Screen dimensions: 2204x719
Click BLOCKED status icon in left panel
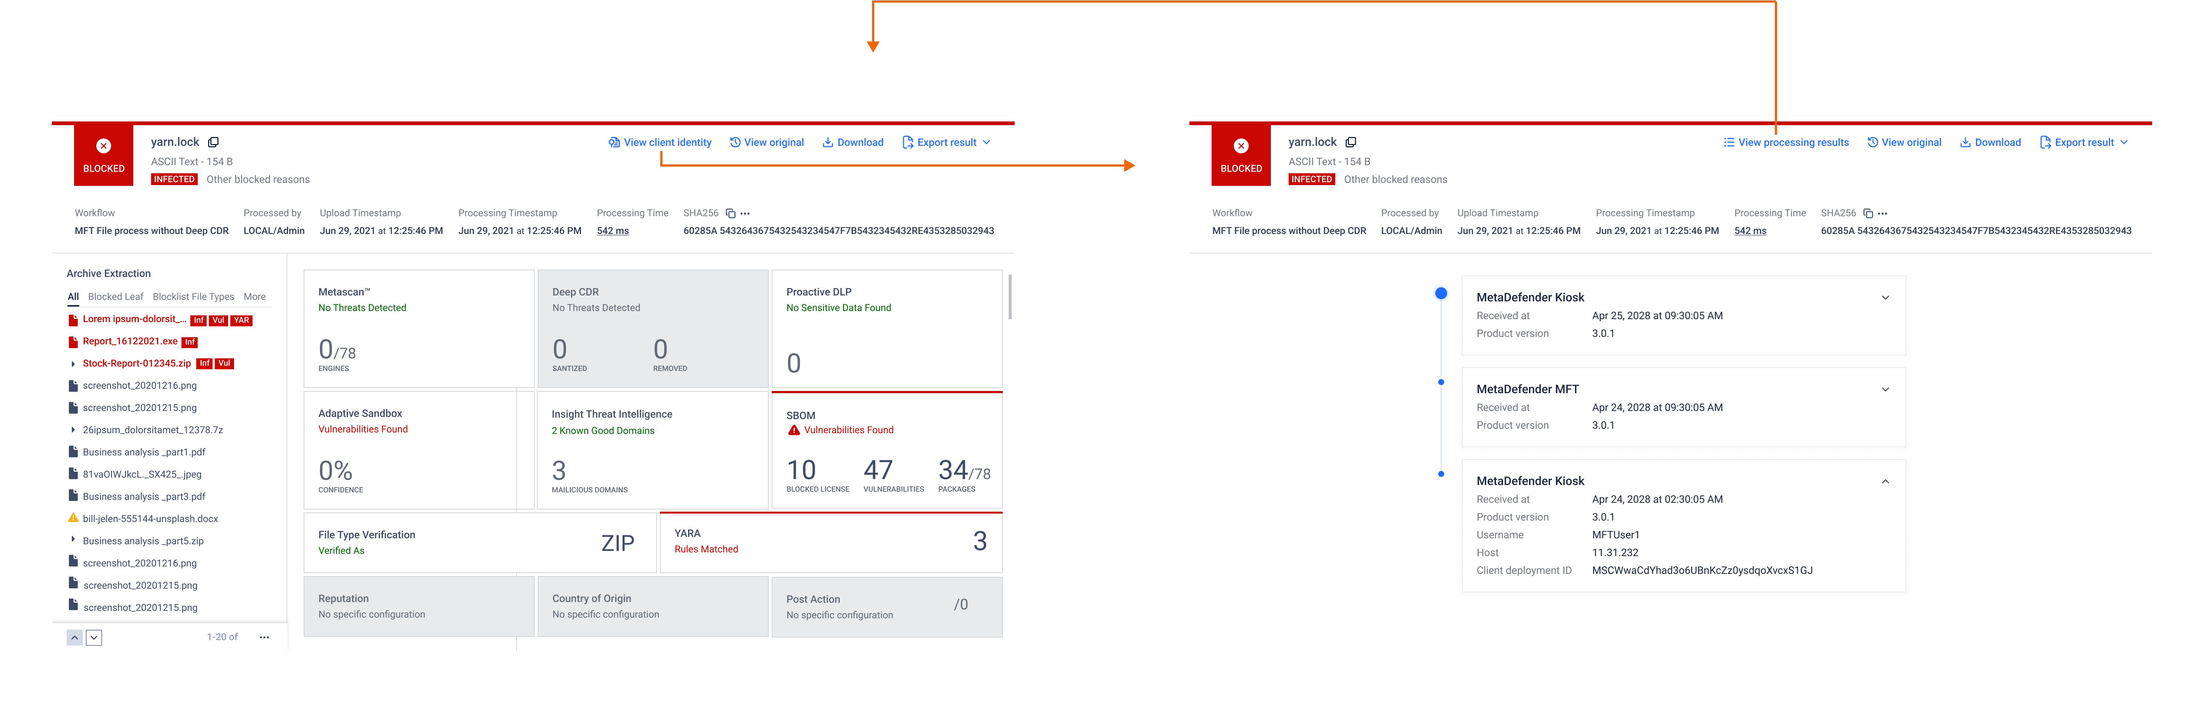tap(104, 146)
